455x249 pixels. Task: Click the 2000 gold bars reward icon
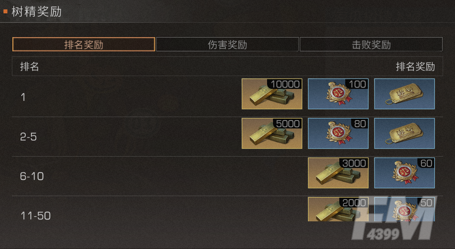[x=338, y=209]
